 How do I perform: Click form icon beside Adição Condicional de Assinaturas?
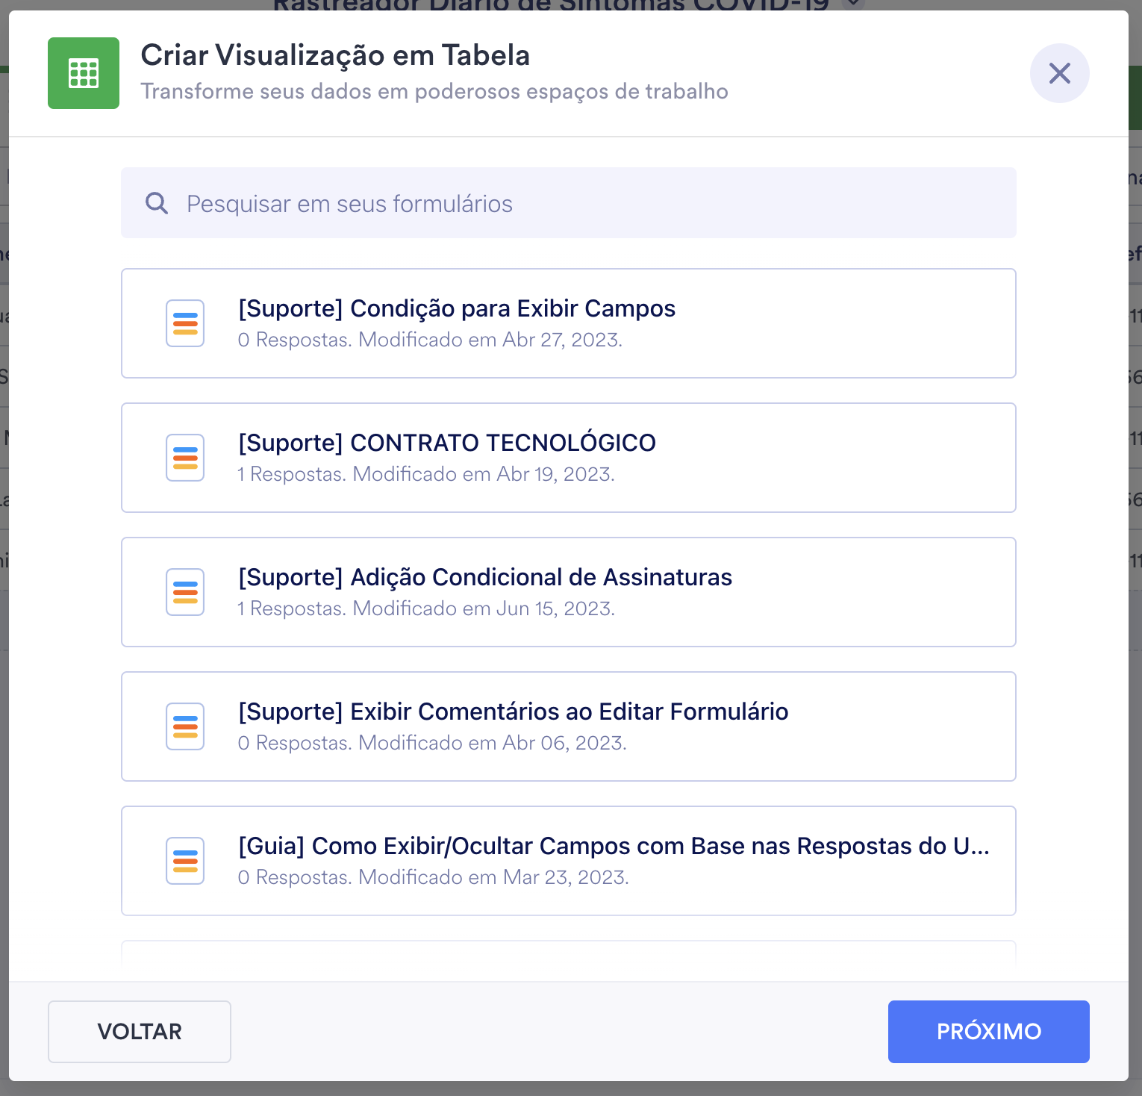coord(185,592)
